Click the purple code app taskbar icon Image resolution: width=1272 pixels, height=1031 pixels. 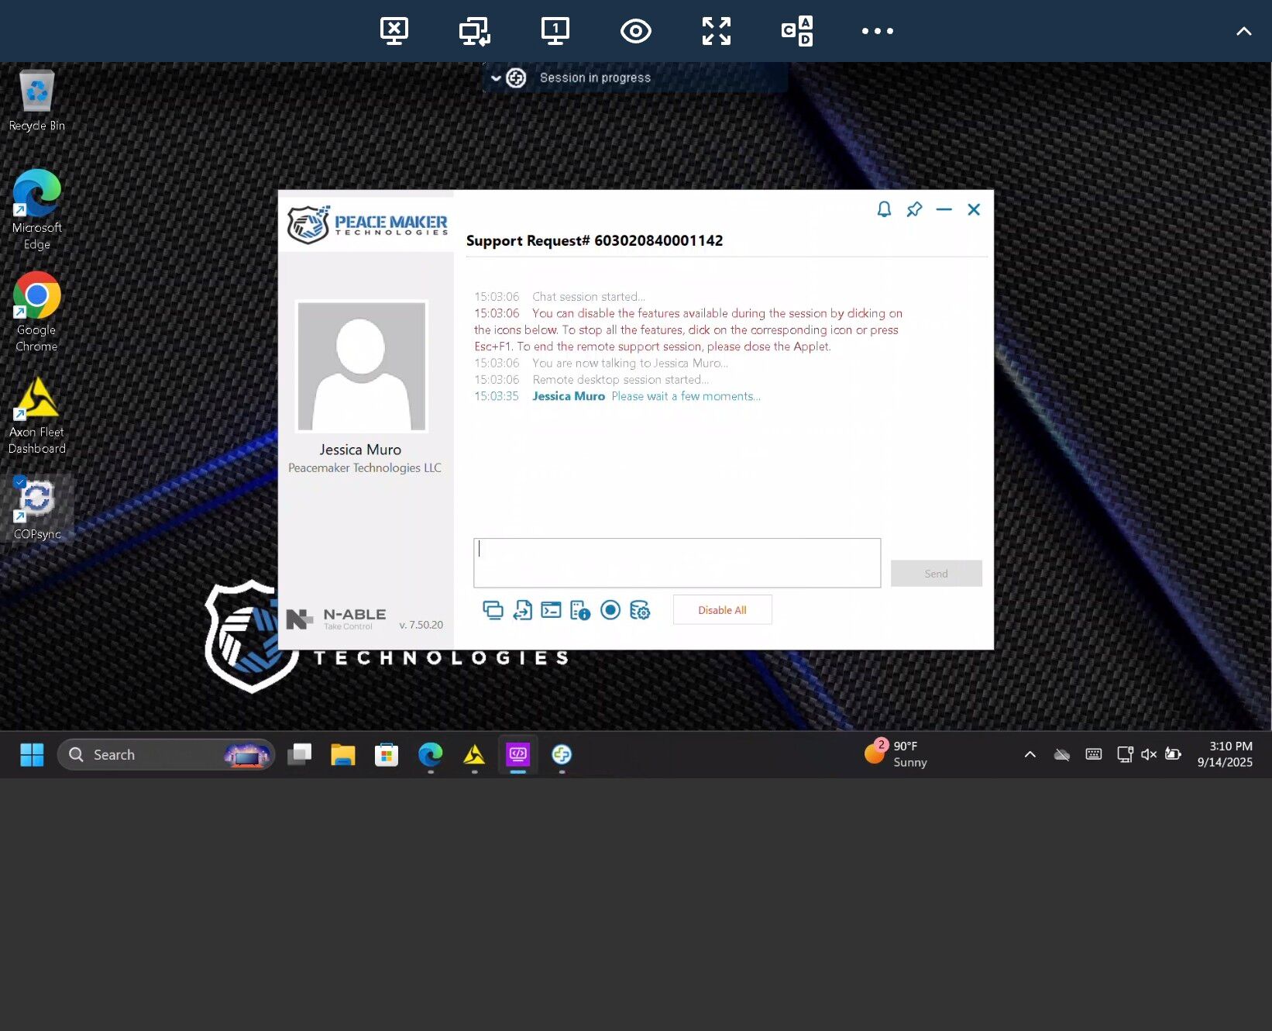click(517, 754)
